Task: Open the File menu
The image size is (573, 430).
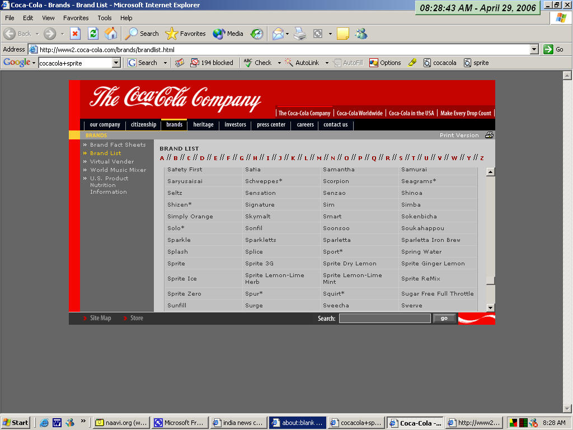Action: point(10,18)
